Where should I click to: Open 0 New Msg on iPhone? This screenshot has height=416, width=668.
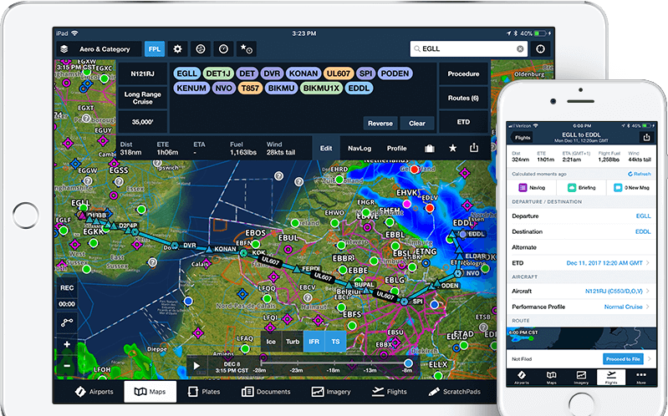[x=632, y=187]
